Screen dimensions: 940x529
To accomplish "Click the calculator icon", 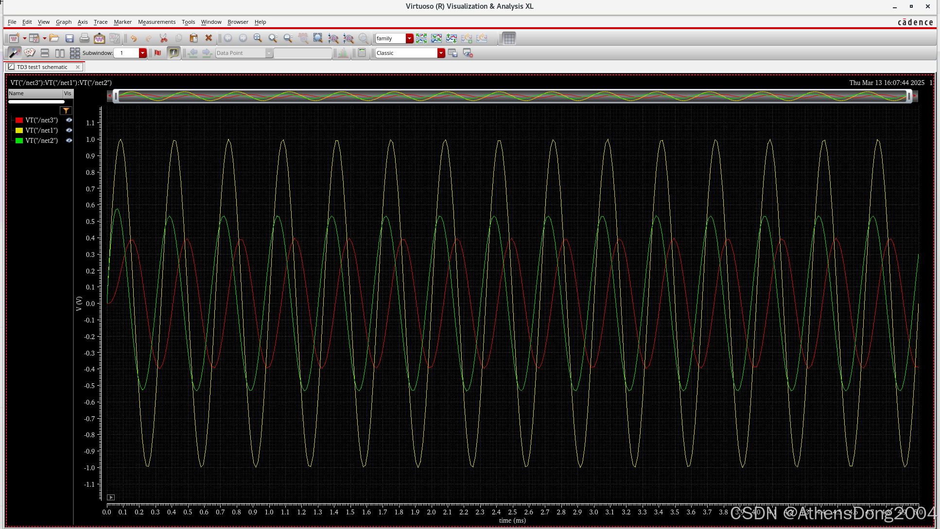I will [362, 53].
